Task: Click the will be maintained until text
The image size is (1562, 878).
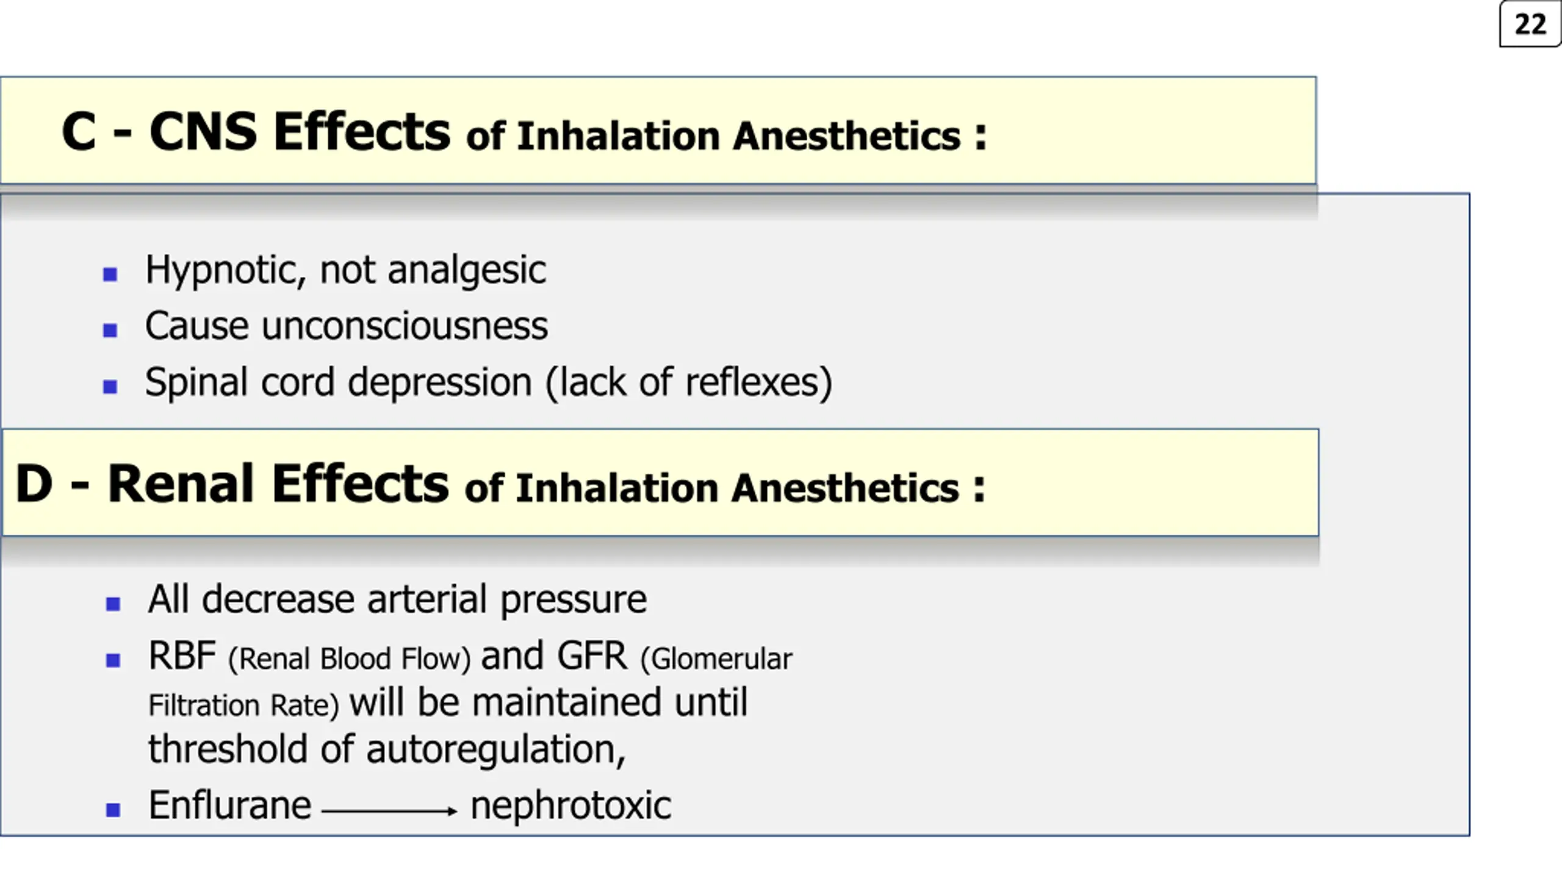Action: (x=549, y=702)
